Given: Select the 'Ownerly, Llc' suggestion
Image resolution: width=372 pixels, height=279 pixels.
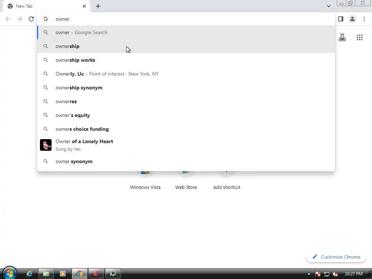Looking at the screenshot, I should (x=186, y=74).
